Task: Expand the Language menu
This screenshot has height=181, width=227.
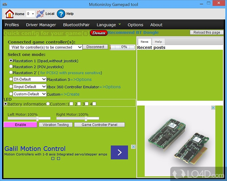Action: (x=109, y=25)
